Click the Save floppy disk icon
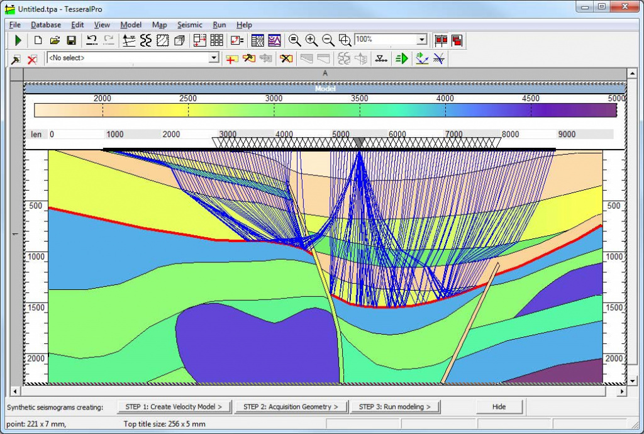The height and width of the screenshot is (434, 644). pos(71,40)
